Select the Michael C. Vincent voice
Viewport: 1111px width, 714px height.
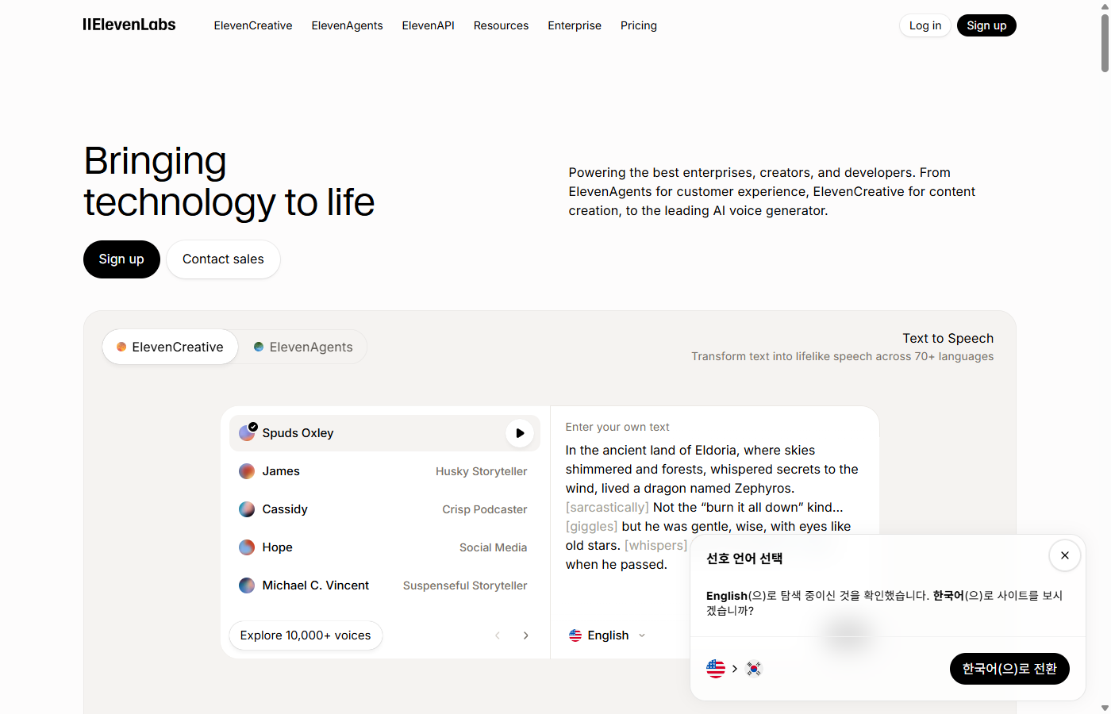[x=385, y=585]
